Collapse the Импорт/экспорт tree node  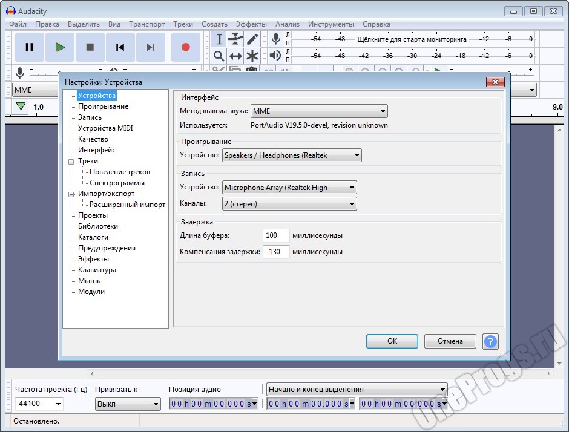tap(71, 194)
